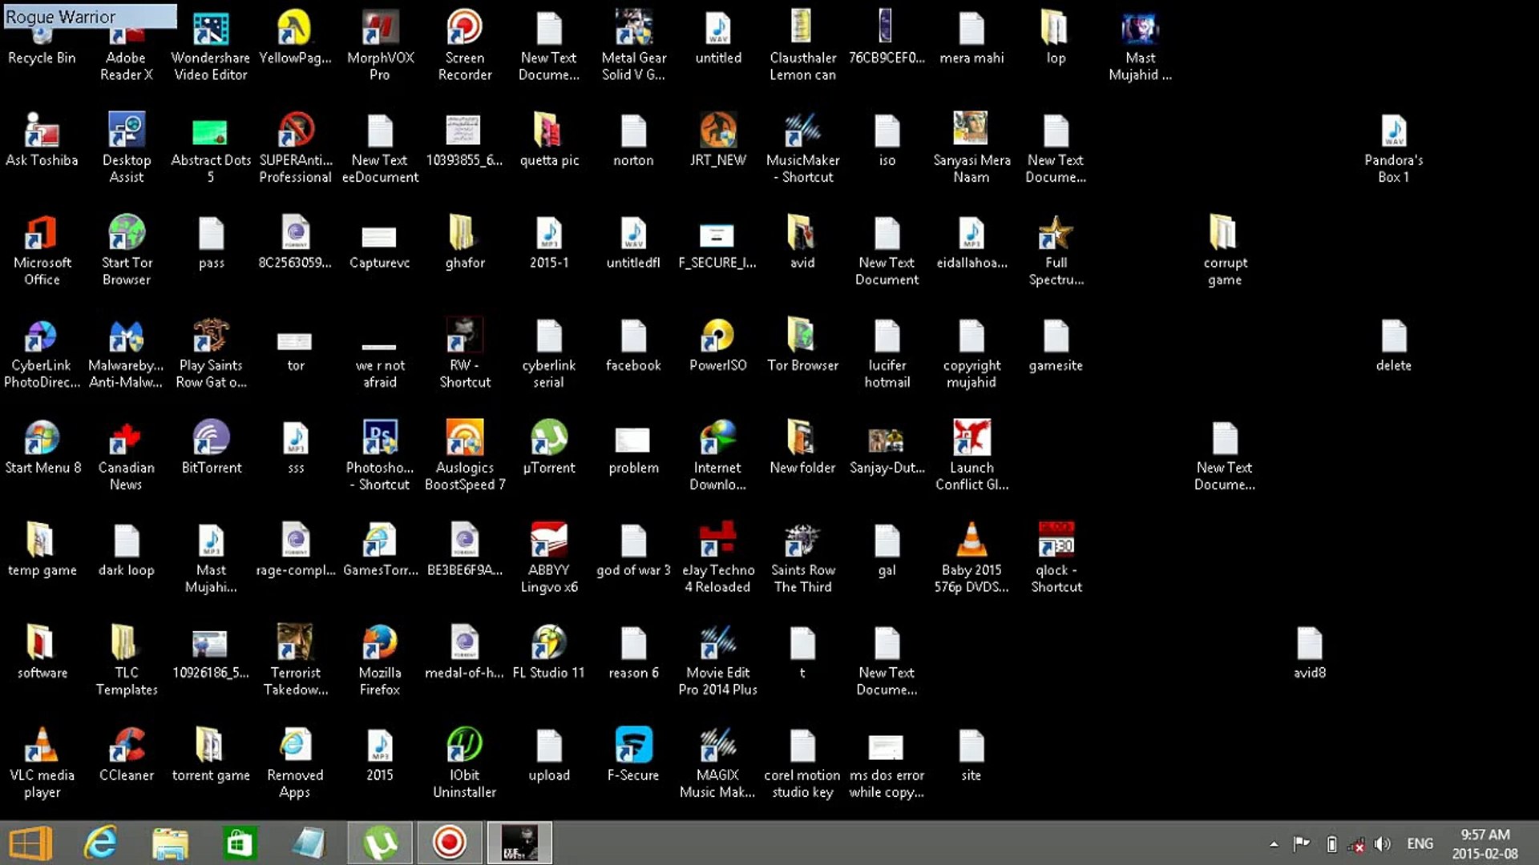This screenshot has height=865, width=1539.
Task: Open the volume speaker tray icon
Action: [1383, 844]
